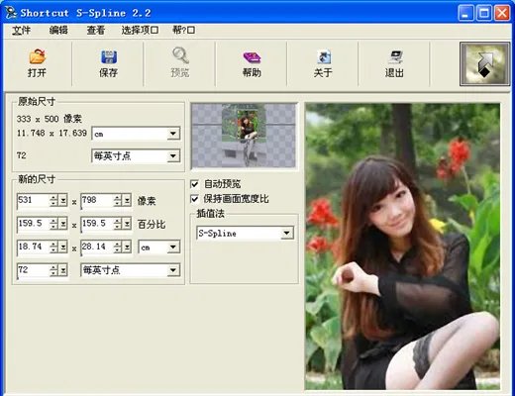Open the 编辑 menu

pyautogui.click(x=58, y=31)
